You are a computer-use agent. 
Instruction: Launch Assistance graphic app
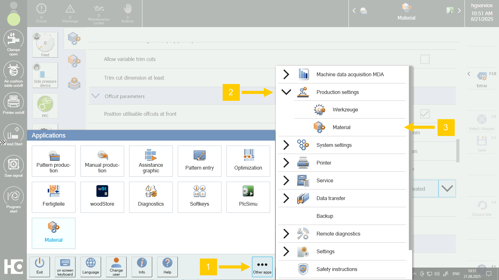[151, 161]
